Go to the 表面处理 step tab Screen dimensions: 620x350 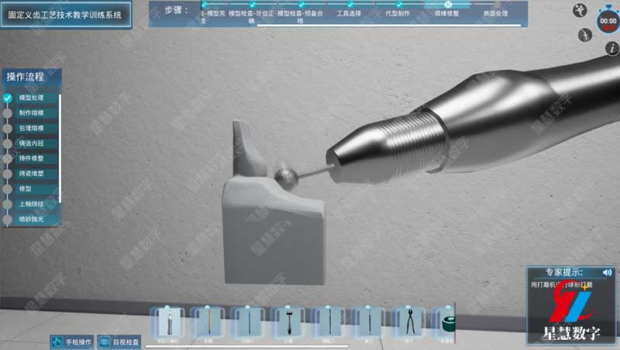pyautogui.click(x=495, y=14)
